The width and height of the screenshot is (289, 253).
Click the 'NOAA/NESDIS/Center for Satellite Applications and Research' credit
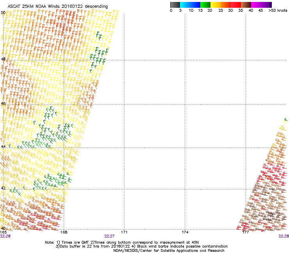coord(169,251)
